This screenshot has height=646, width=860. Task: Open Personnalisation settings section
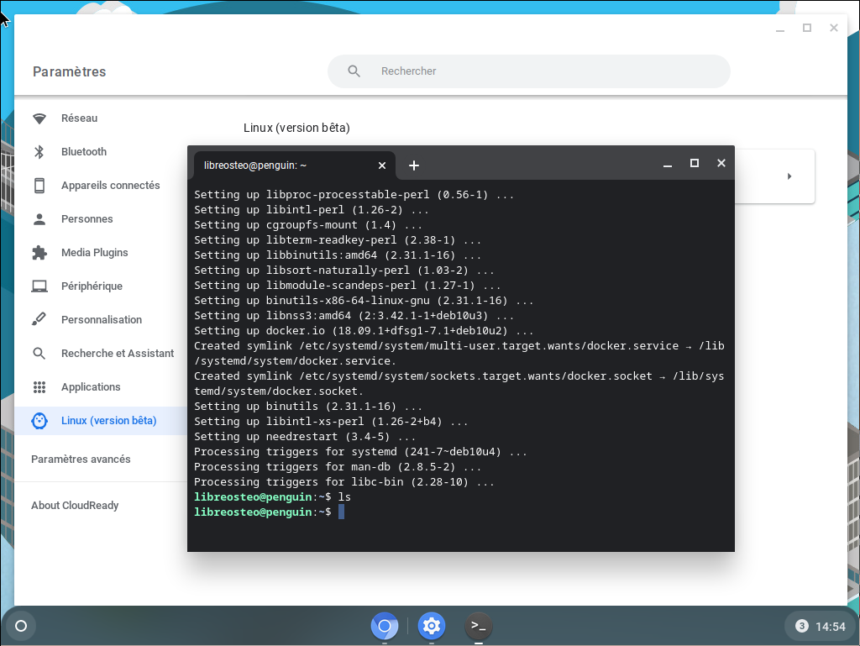[x=101, y=320]
